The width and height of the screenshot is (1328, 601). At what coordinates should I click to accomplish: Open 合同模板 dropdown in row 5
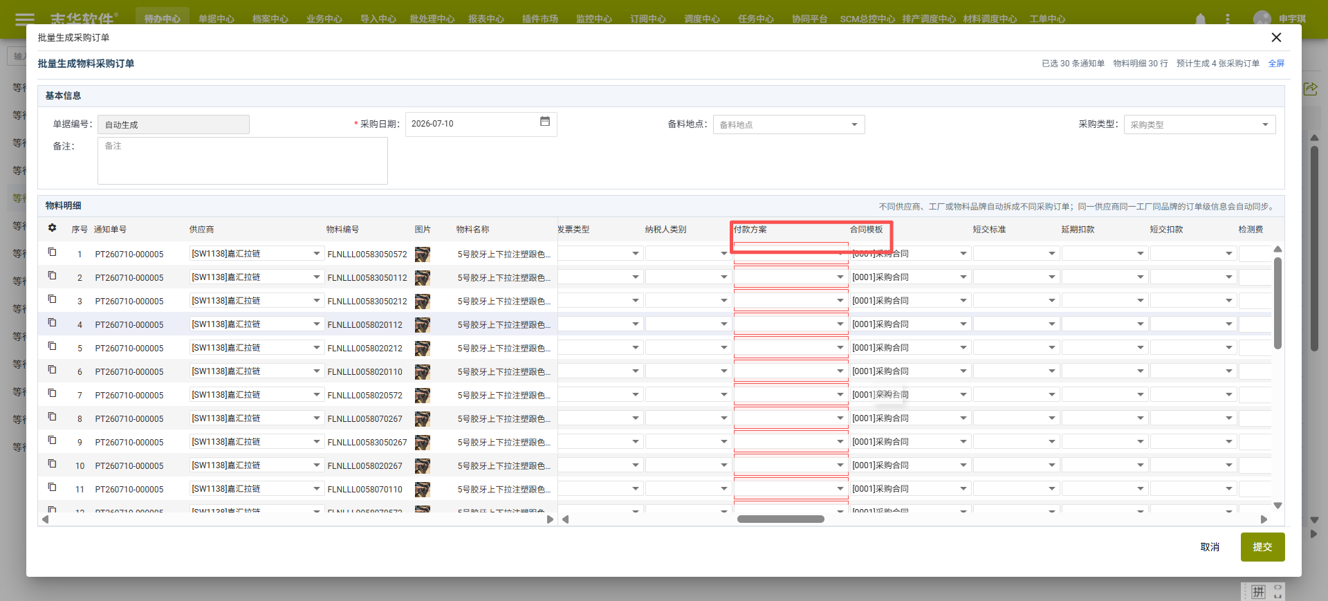pyautogui.click(x=963, y=348)
